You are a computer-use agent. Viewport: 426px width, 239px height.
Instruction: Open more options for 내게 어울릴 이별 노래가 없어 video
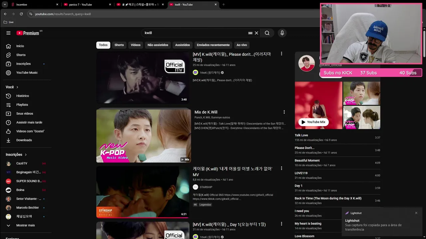tap(281, 169)
